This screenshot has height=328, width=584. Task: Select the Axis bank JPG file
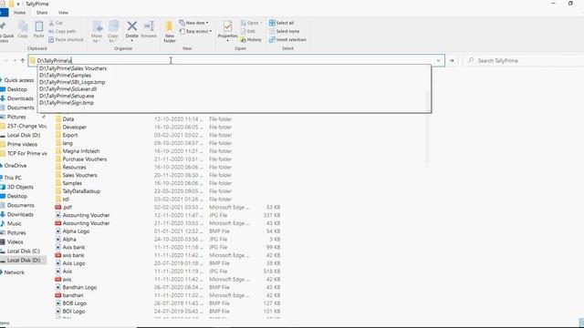73,247
